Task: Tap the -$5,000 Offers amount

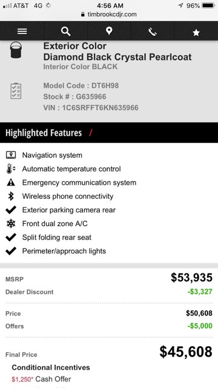Action: [x=200, y=326]
